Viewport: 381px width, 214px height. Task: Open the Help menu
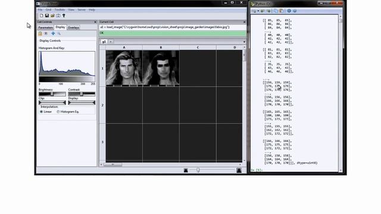pyautogui.click(x=92, y=10)
